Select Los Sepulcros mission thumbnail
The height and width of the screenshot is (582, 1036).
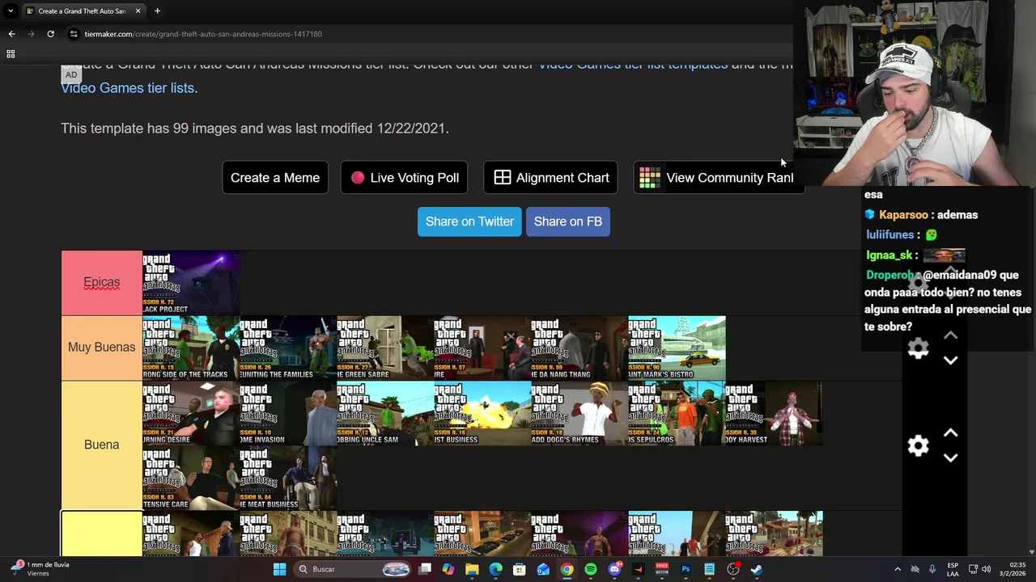(677, 413)
